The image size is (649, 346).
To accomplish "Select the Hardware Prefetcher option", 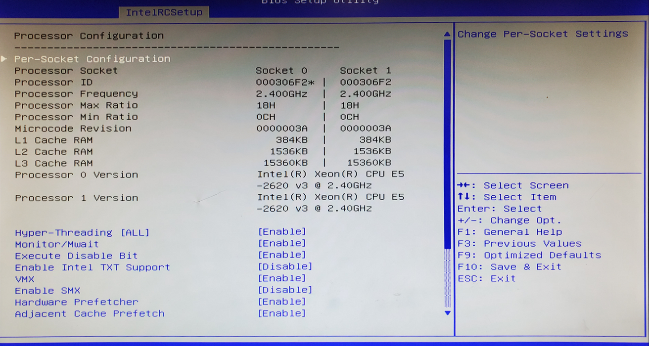I will 77,302.
